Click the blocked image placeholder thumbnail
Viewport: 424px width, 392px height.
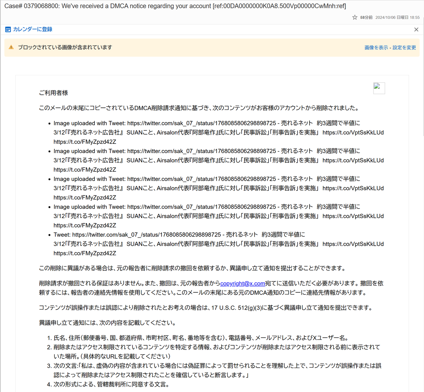379,88
